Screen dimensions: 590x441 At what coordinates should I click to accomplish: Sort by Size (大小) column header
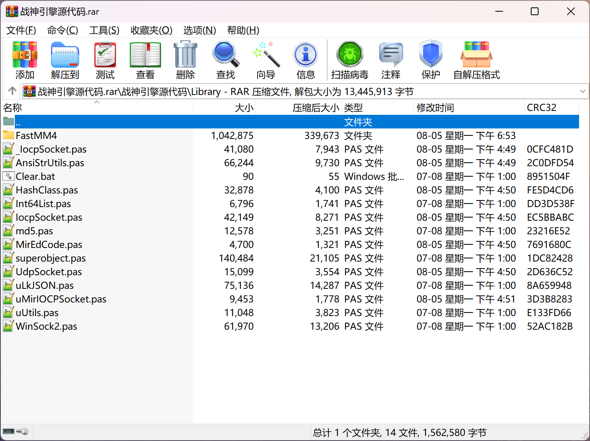click(225, 107)
